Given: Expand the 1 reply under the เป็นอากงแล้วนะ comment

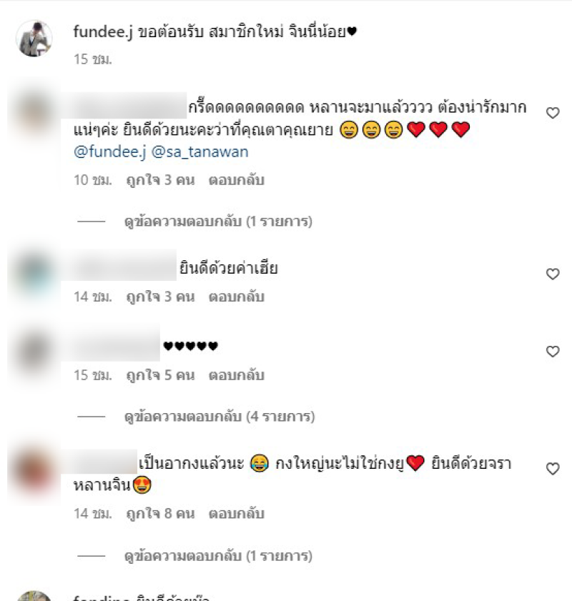Looking at the screenshot, I should coord(218,556).
